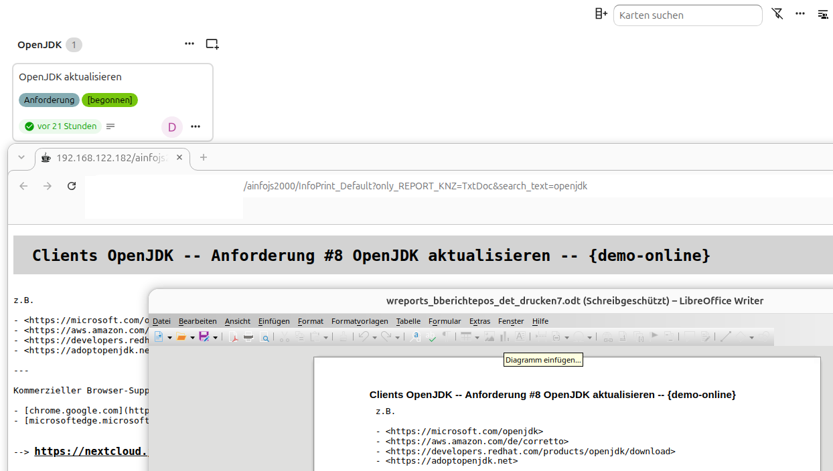Open the OpenJDK list three-dots menu

point(190,43)
